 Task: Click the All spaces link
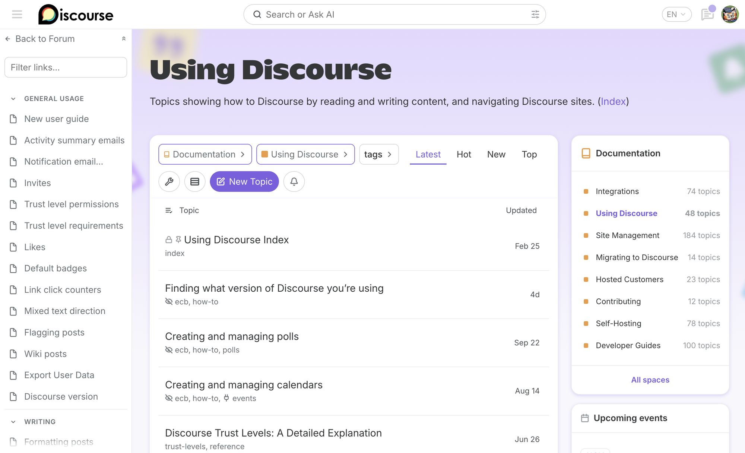coord(650,380)
